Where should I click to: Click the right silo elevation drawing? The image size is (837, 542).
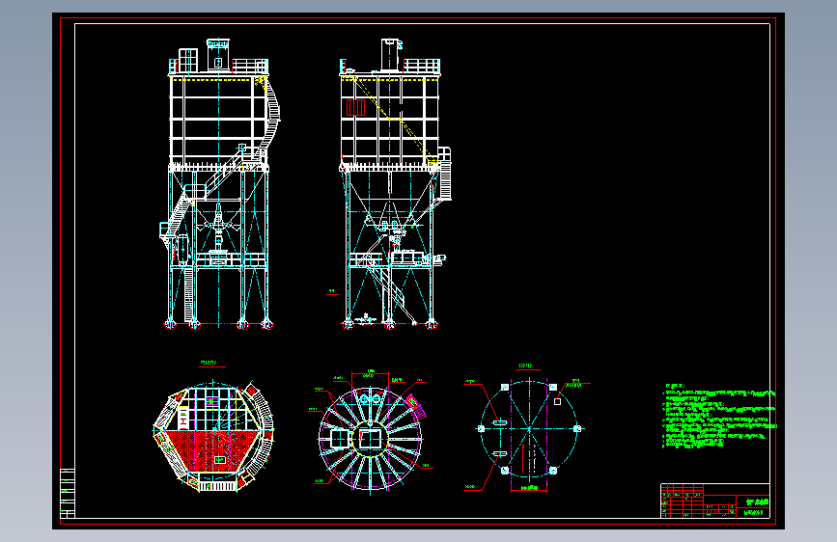395,184
